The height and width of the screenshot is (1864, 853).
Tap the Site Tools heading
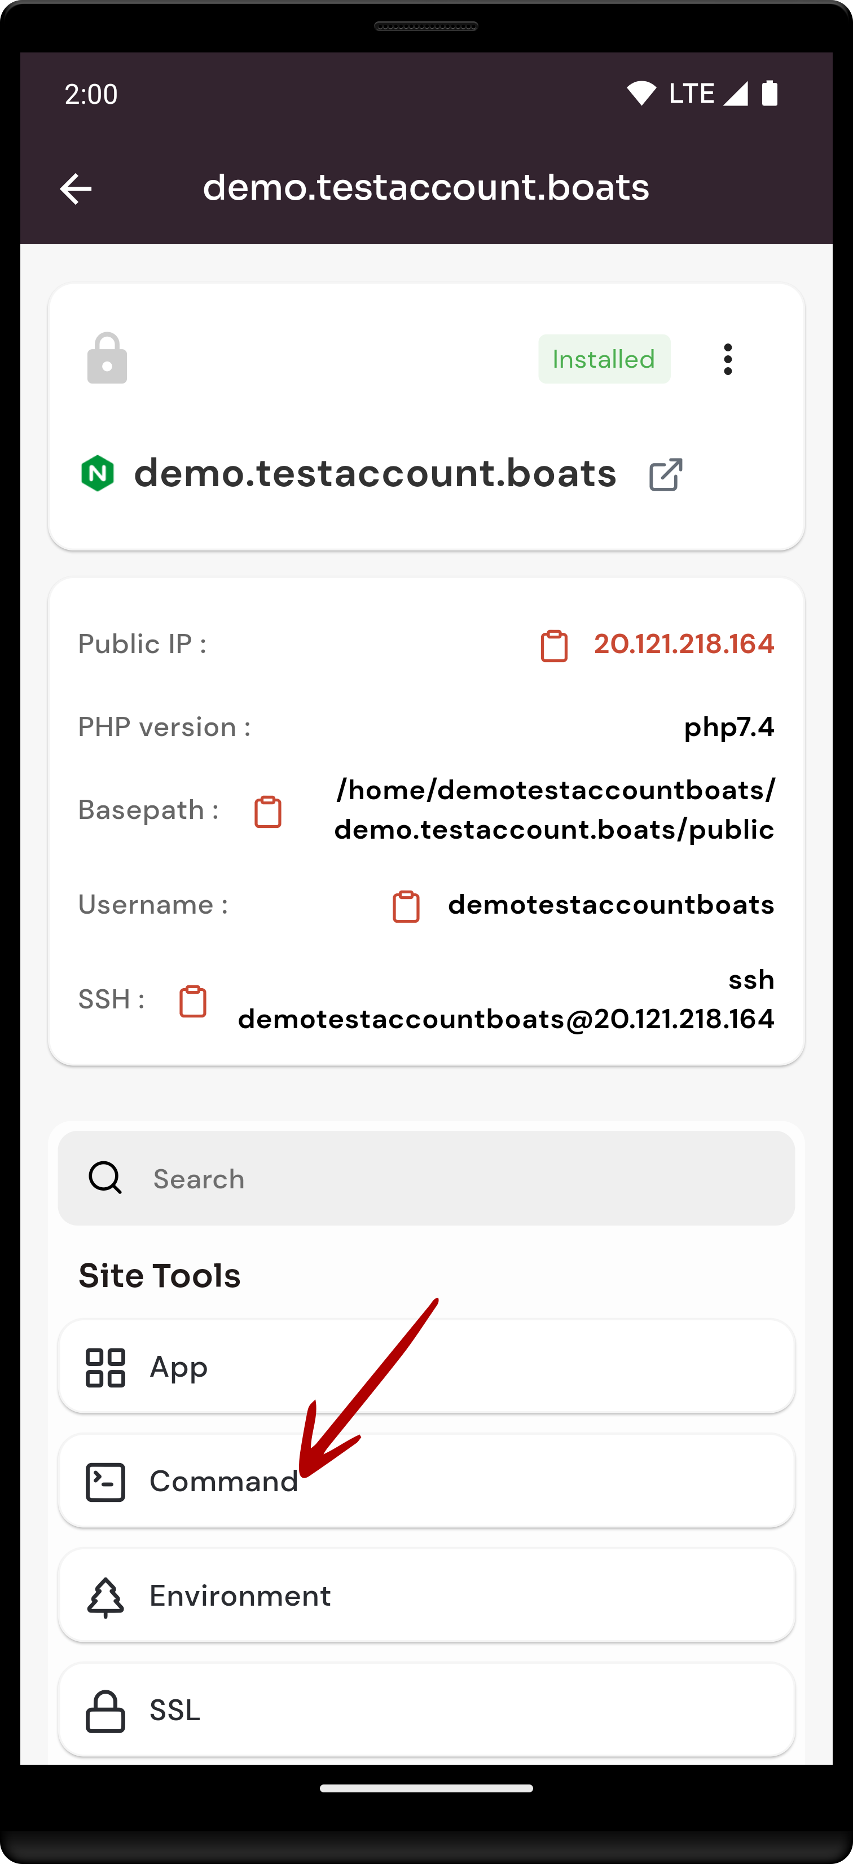coord(159,1275)
